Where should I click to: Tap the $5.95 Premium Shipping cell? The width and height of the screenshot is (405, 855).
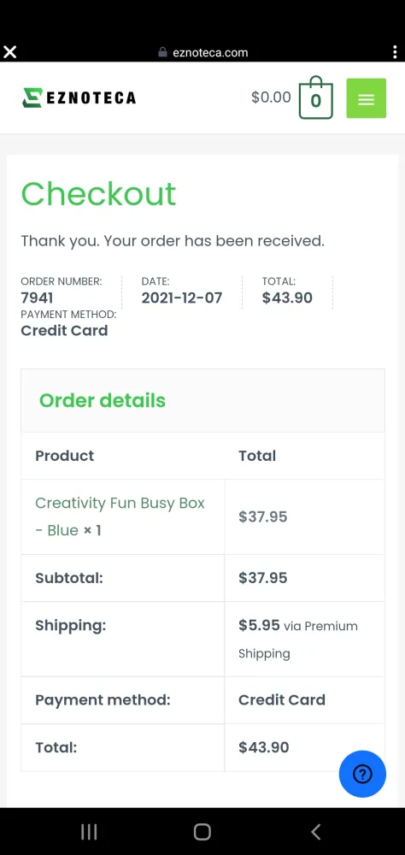coord(304,639)
